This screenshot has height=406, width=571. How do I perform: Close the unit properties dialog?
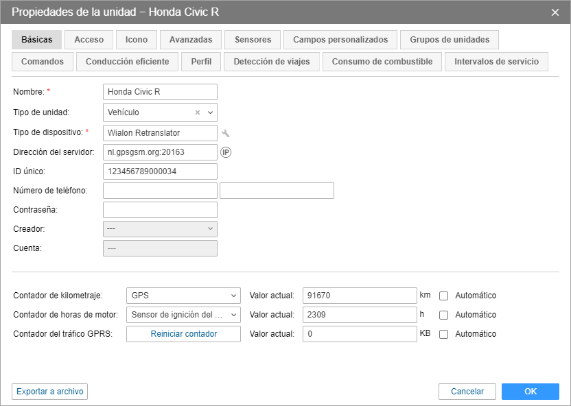555,12
